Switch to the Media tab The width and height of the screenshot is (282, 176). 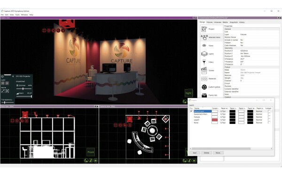[x=225, y=22]
